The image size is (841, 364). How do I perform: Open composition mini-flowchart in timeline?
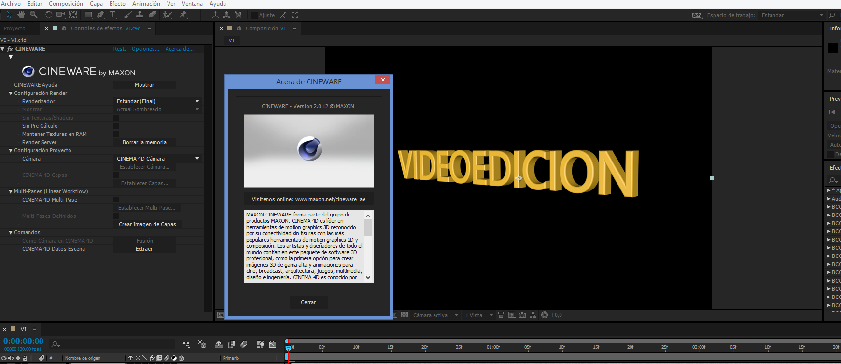186,344
